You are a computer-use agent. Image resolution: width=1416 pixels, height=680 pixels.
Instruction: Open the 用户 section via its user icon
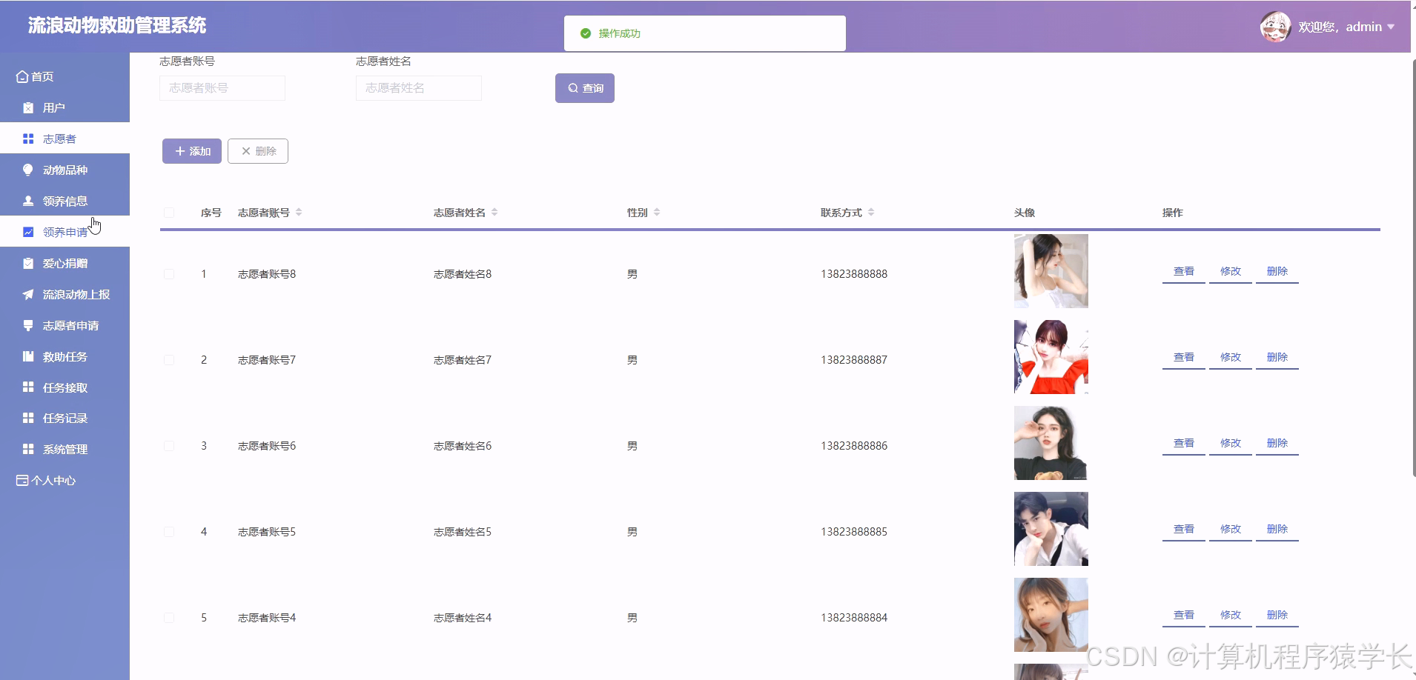coord(27,107)
